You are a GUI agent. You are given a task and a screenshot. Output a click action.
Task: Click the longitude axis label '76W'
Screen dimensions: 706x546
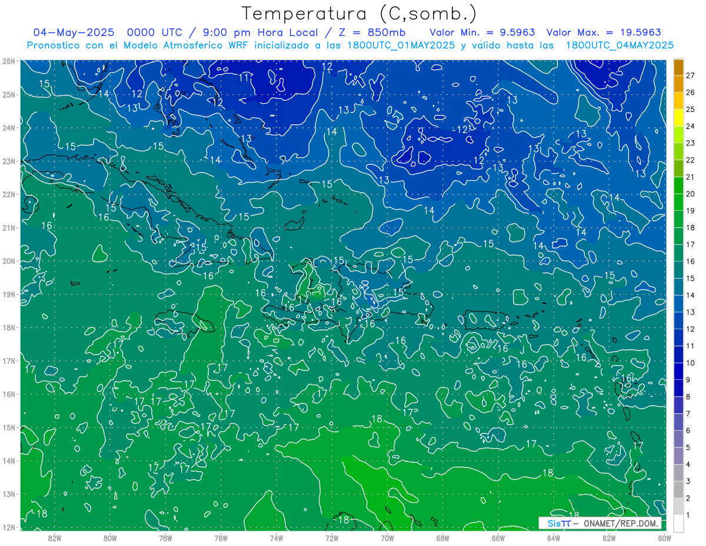221,537
